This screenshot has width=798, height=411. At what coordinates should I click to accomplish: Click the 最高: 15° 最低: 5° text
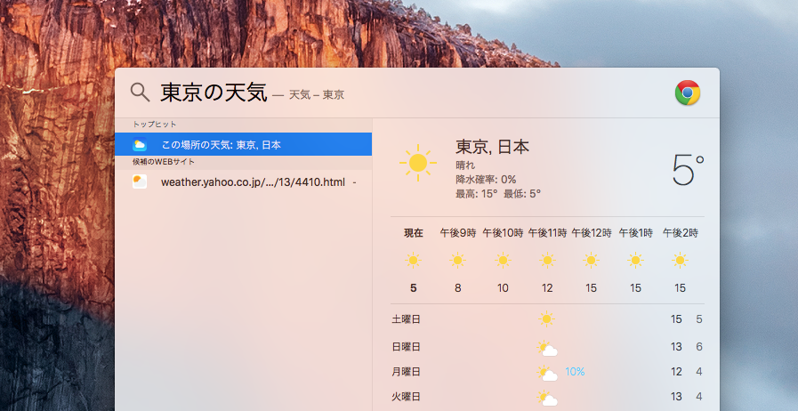point(498,194)
